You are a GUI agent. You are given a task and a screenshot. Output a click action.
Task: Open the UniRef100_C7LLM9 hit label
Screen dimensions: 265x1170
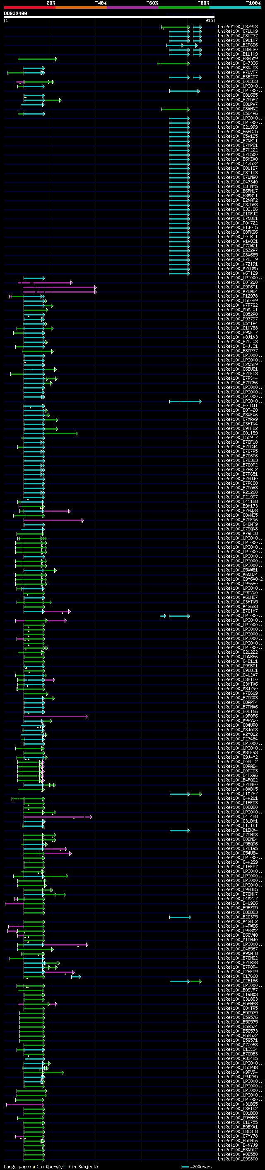238,32
